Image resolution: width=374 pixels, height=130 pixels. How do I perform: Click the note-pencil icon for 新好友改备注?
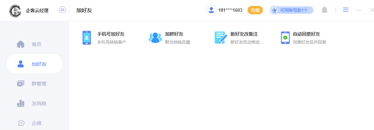(x=221, y=38)
